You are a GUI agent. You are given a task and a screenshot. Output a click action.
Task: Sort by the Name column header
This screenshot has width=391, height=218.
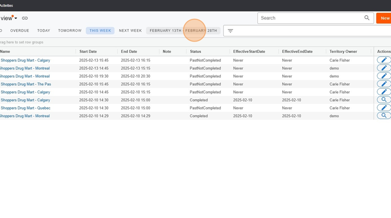(5, 52)
